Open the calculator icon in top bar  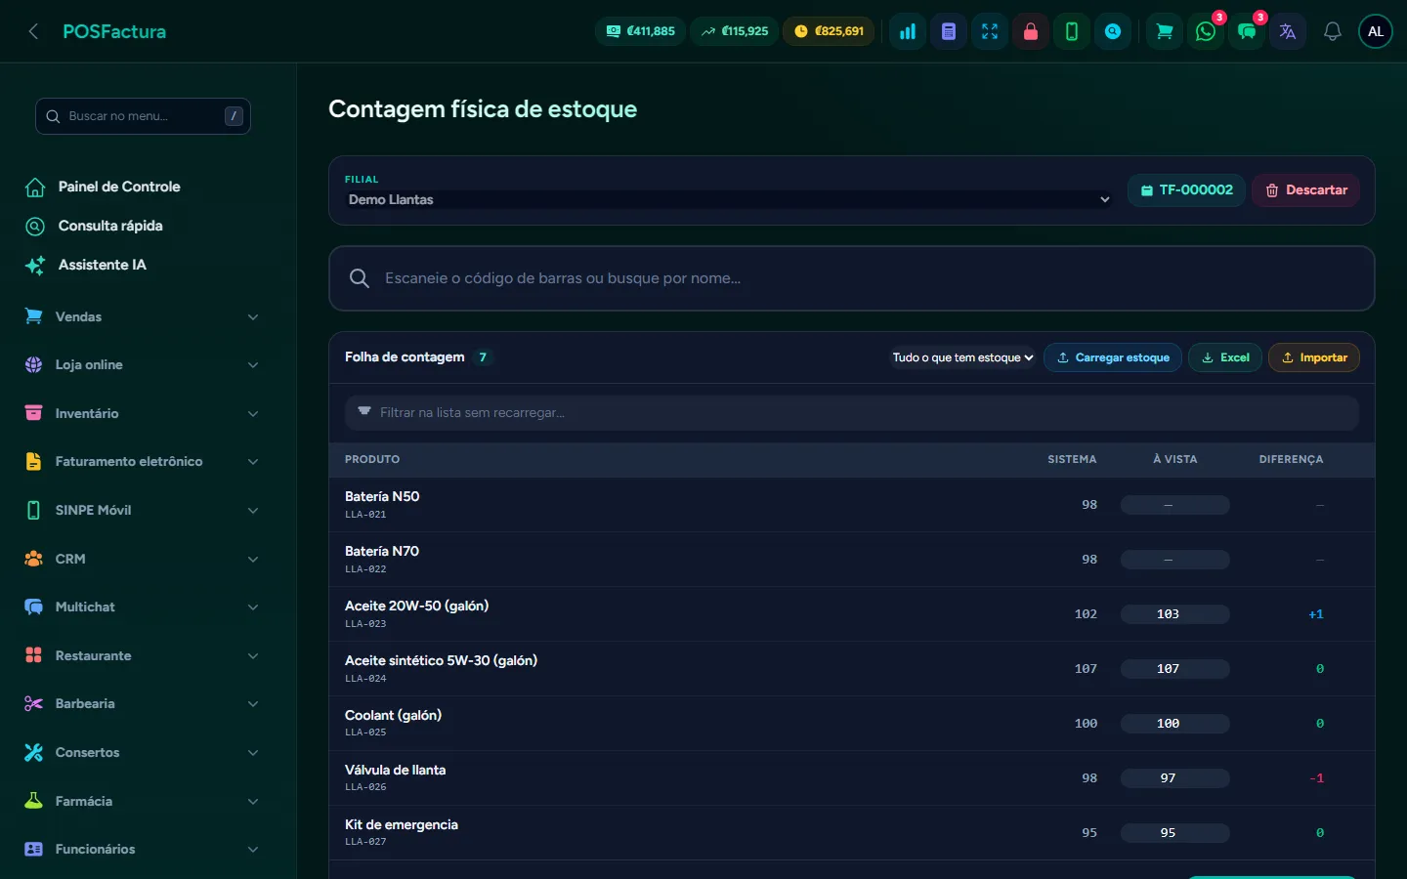[949, 31]
